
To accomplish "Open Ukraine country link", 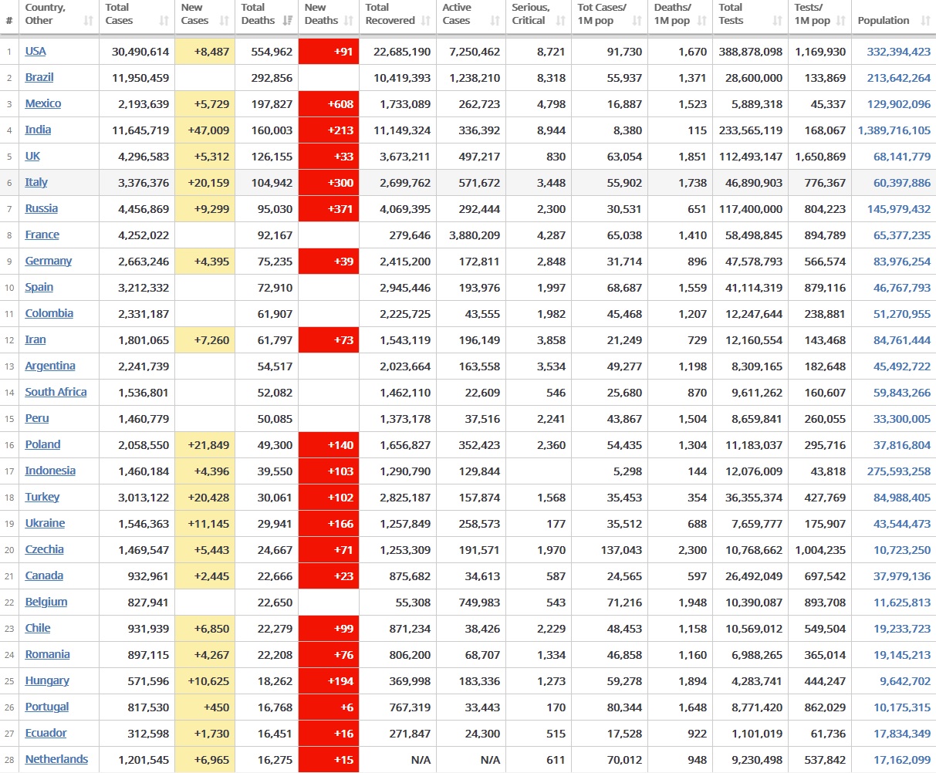I will [x=45, y=523].
